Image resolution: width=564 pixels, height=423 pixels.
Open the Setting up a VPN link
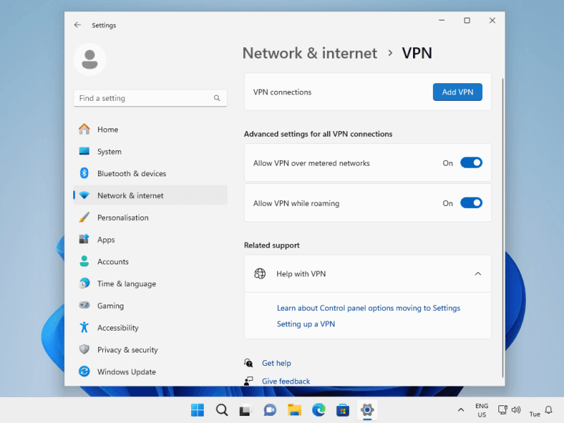305,324
